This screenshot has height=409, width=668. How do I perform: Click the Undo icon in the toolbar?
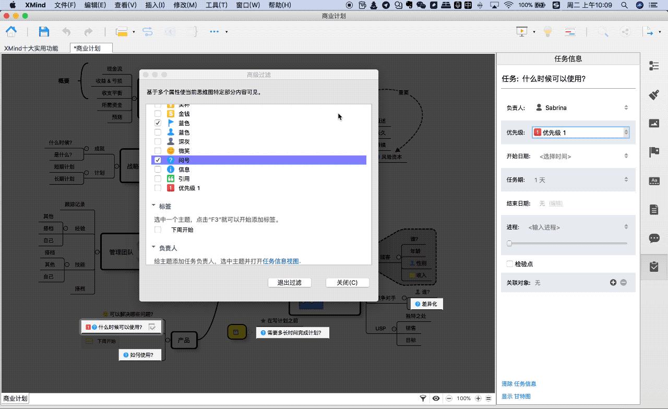(x=66, y=31)
